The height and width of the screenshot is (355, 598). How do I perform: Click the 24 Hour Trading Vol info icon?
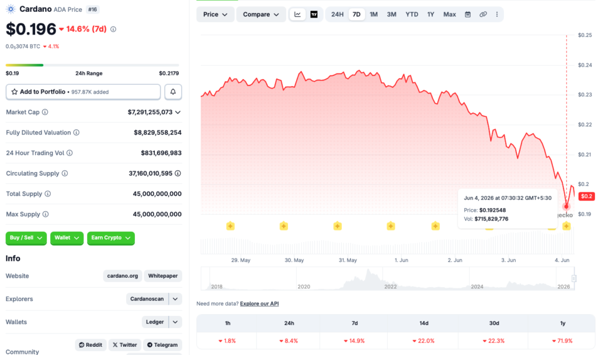pos(69,153)
